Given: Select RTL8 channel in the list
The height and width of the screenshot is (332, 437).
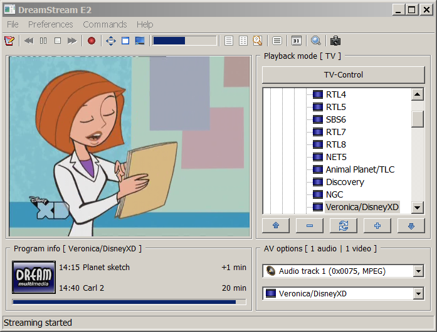Looking at the screenshot, I should 336,144.
